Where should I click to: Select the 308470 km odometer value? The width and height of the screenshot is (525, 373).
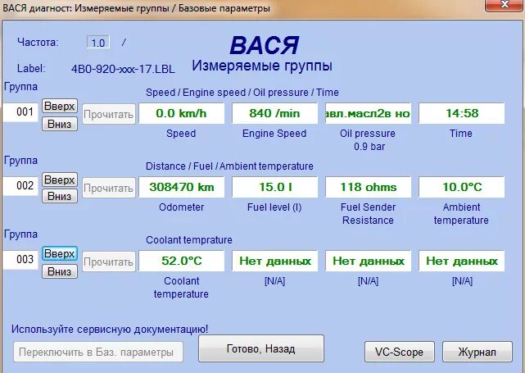pos(181,187)
